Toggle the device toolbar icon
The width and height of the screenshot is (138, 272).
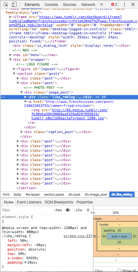[x=14, y=4]
